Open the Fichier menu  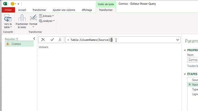[8, 10]
